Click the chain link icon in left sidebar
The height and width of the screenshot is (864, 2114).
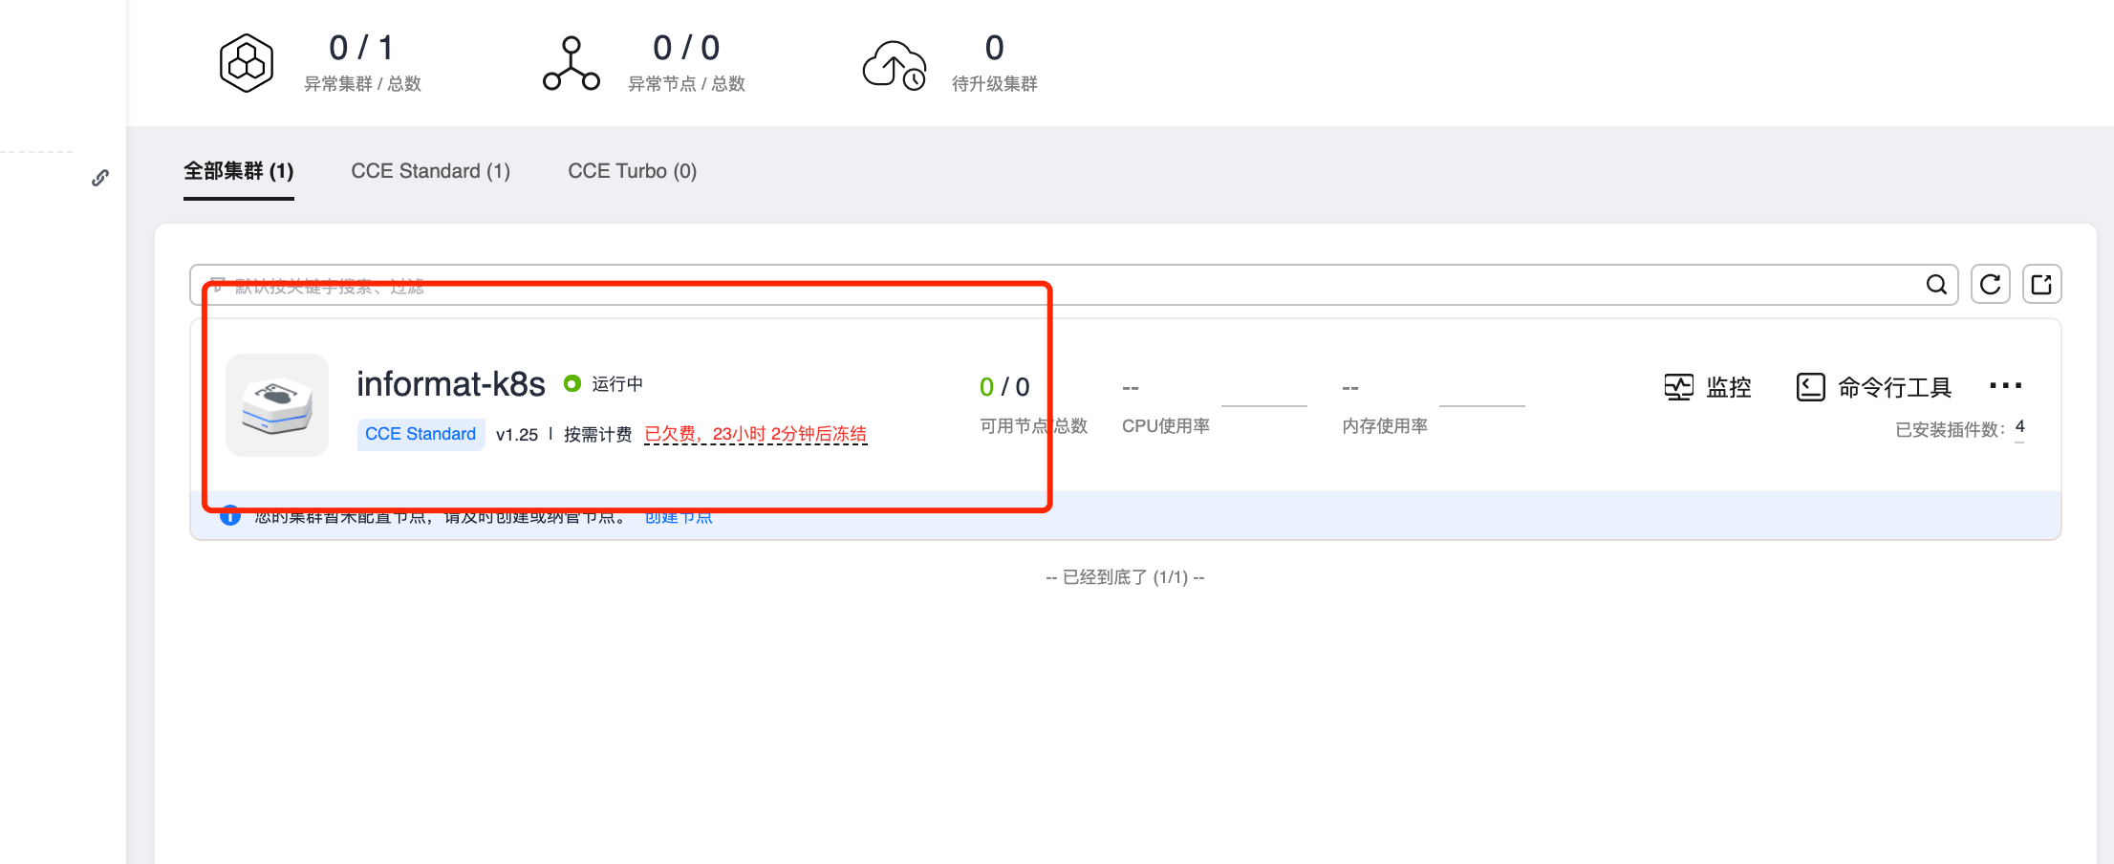coord(100,178)
